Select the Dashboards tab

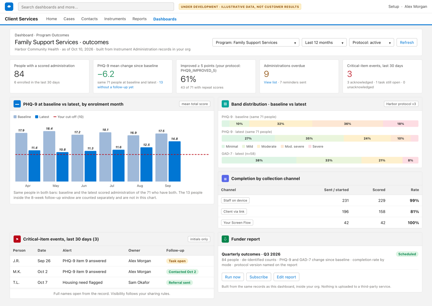(x=165, y=19)
